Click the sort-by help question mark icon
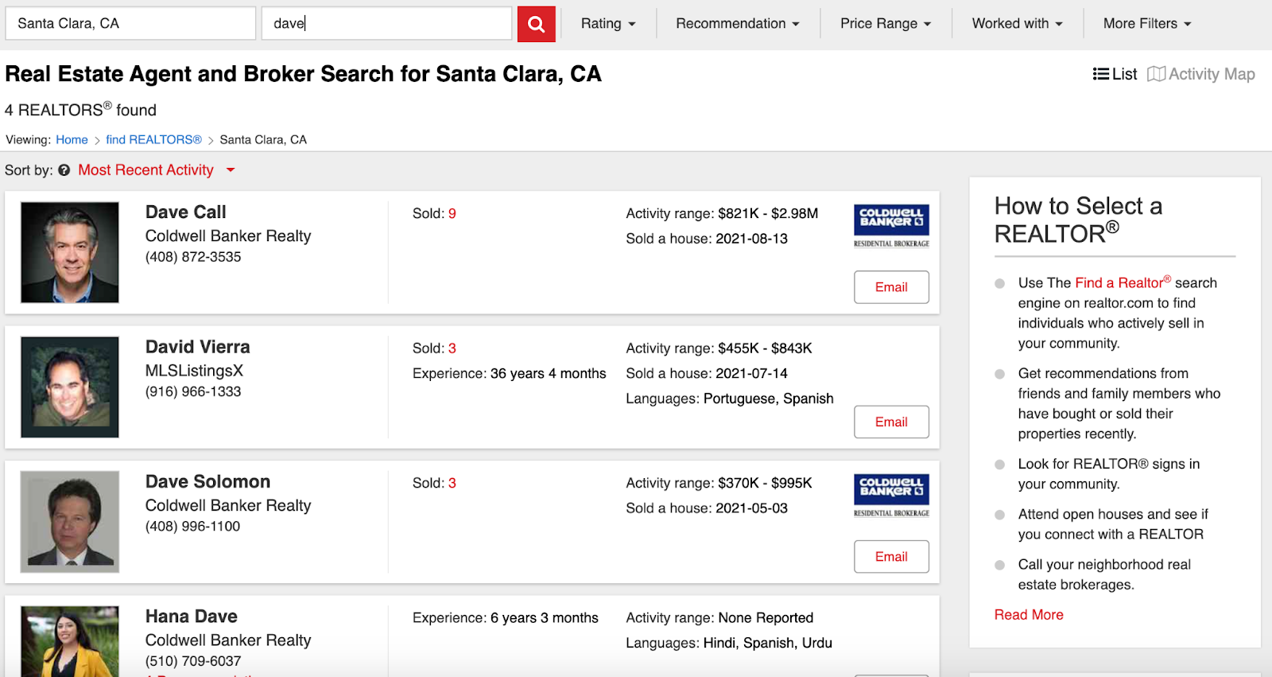The width and height of the screenshot is (1272, 677). pos(64,170)
